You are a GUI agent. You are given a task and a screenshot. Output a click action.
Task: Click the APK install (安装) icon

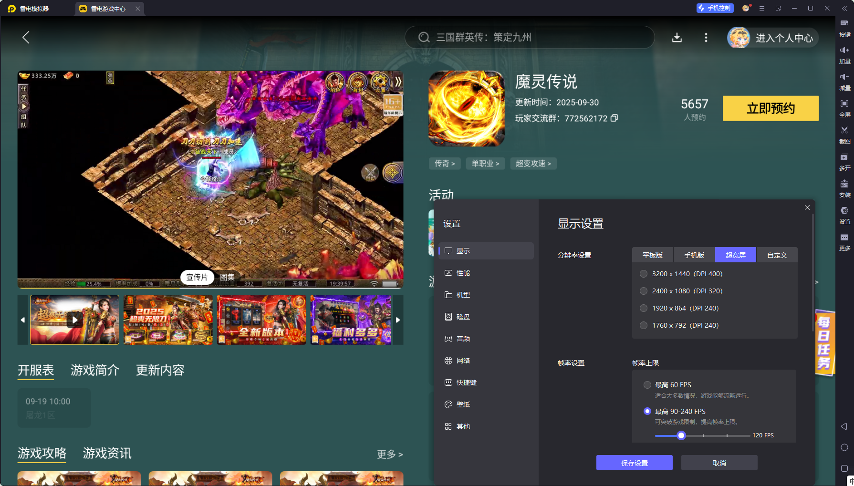click(844, 187)
